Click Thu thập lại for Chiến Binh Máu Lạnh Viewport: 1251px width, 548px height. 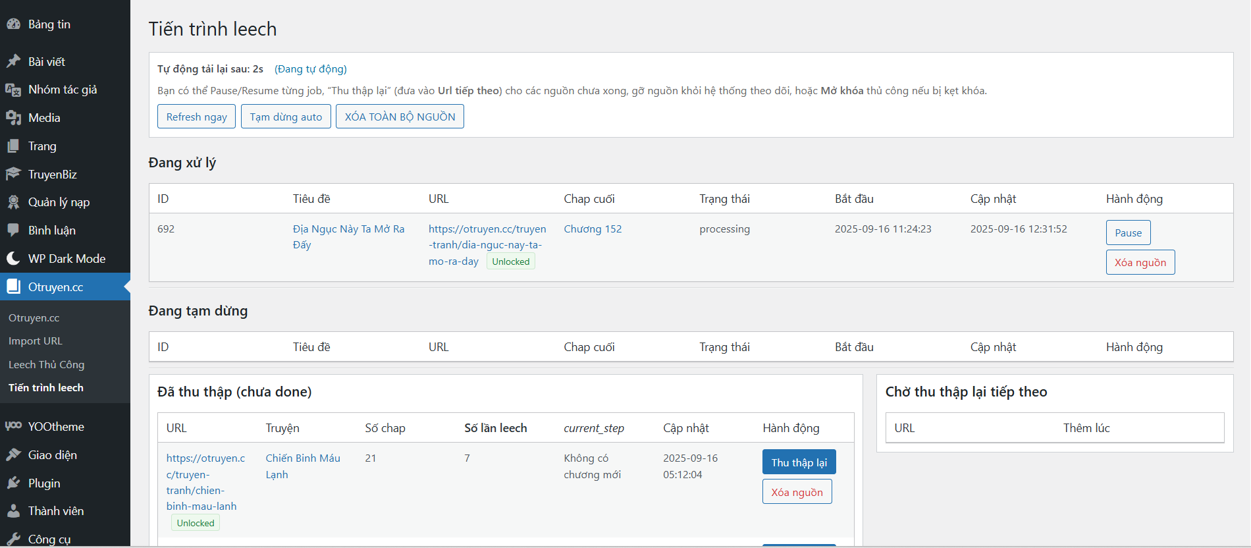[799, 462]
